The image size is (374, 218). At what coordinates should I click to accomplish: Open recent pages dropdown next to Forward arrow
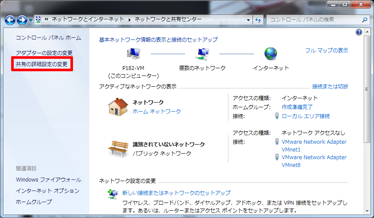pos(30,20)
